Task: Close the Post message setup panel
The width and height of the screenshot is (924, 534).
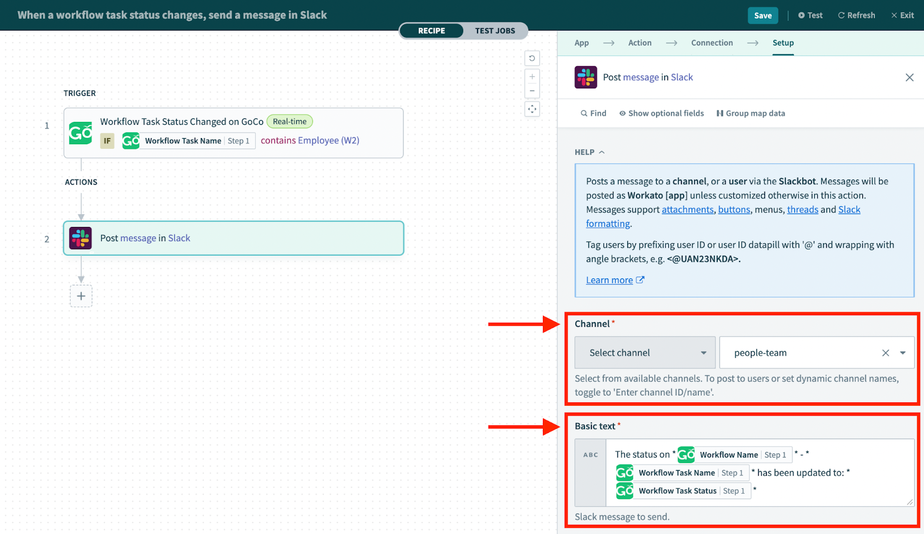Action: tap(910, 77)
